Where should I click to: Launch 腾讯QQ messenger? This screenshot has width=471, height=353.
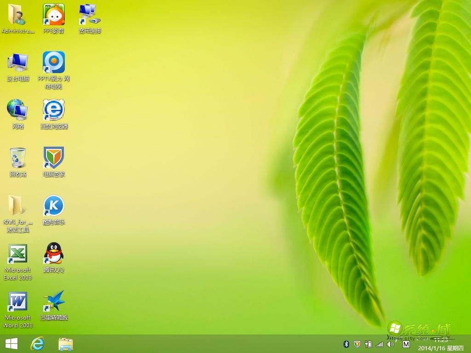[54, 255]
